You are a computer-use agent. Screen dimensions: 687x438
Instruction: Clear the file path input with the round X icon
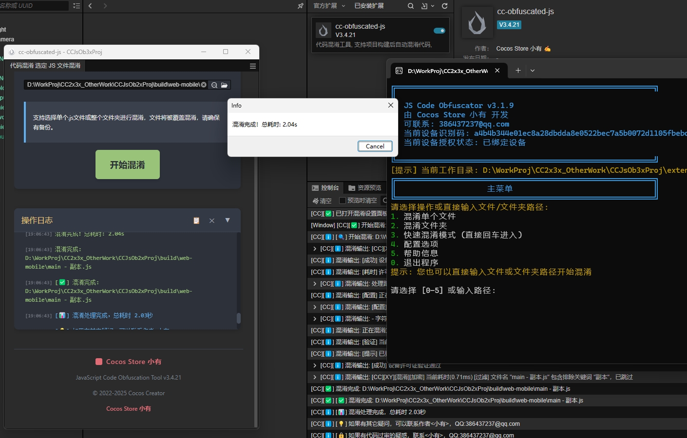(204, 85)
